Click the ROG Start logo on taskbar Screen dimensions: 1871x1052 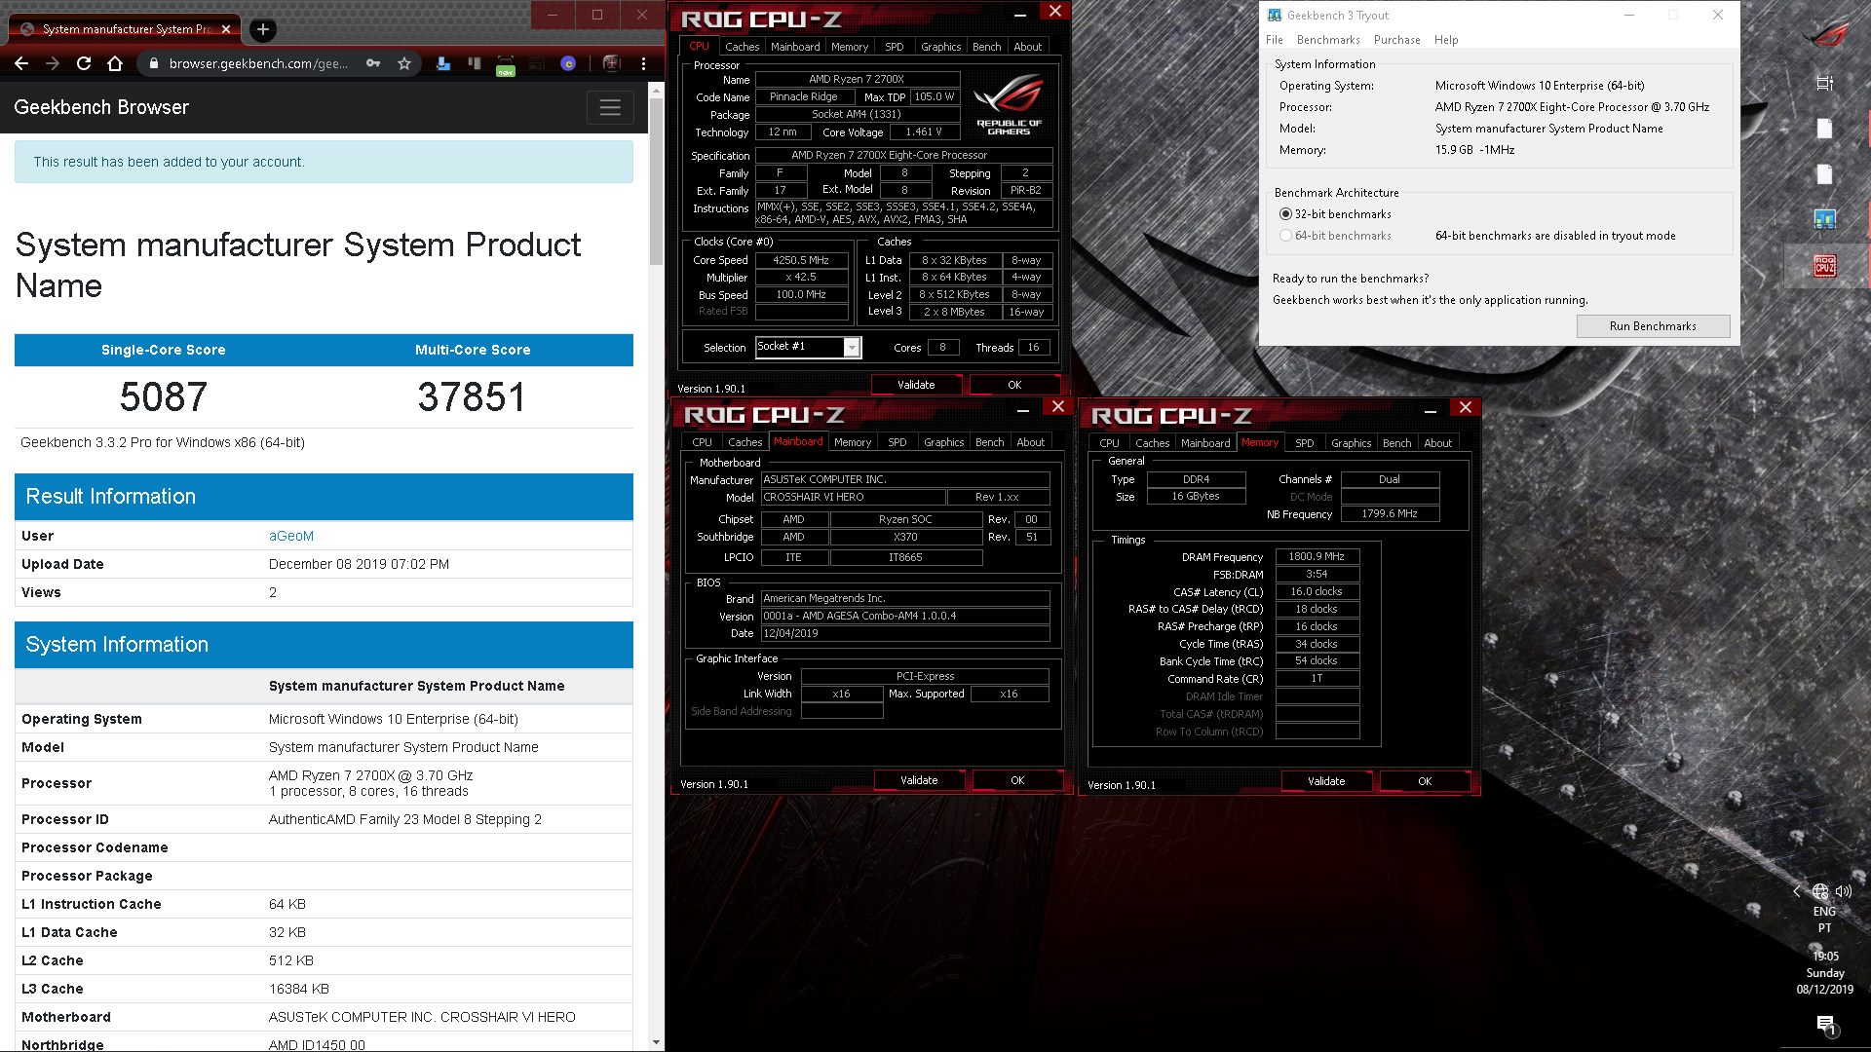[x=1825, y=33]
